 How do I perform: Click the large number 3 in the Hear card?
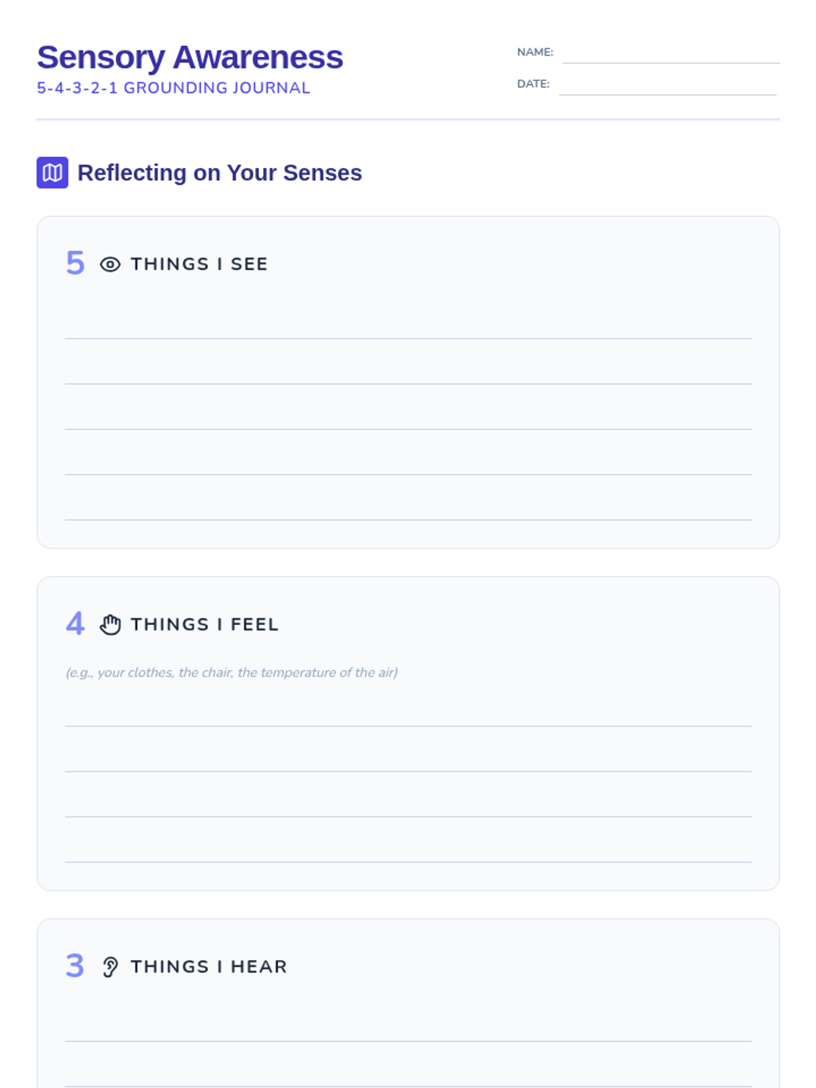pyautogui.click(x=75, y=966)
